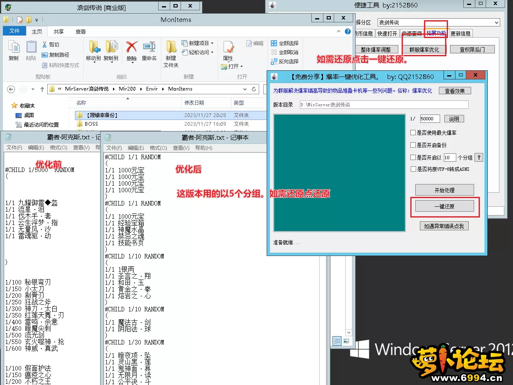
Task: Open the address bar history dropdown
Action: pos(246,89)
